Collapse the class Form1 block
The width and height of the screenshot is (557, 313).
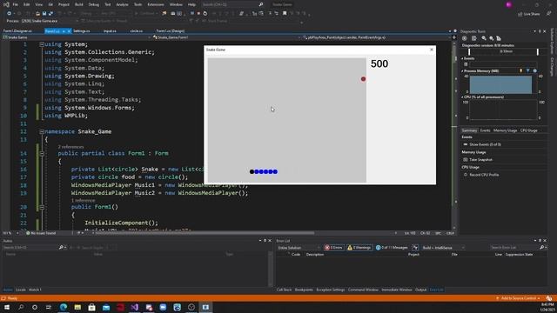(x=42, y=153)
